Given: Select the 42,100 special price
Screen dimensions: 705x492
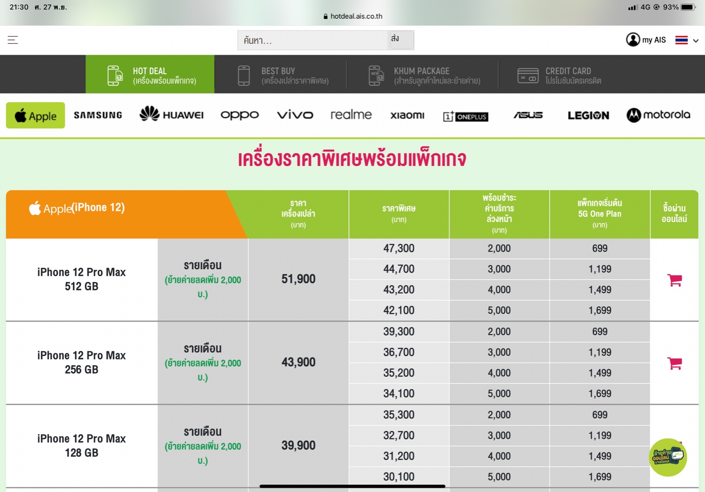Looking at the screenshot, I should pyautogui.click(x=399, y=311).
